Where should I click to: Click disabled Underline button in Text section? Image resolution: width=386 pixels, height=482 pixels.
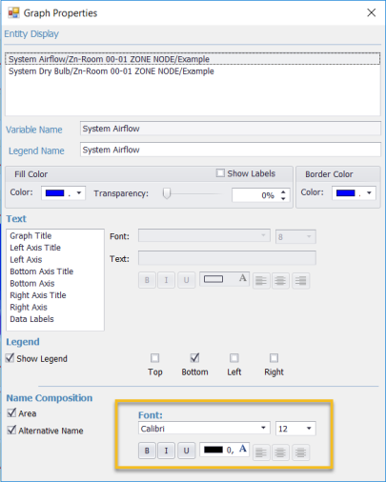pos(186,280)
